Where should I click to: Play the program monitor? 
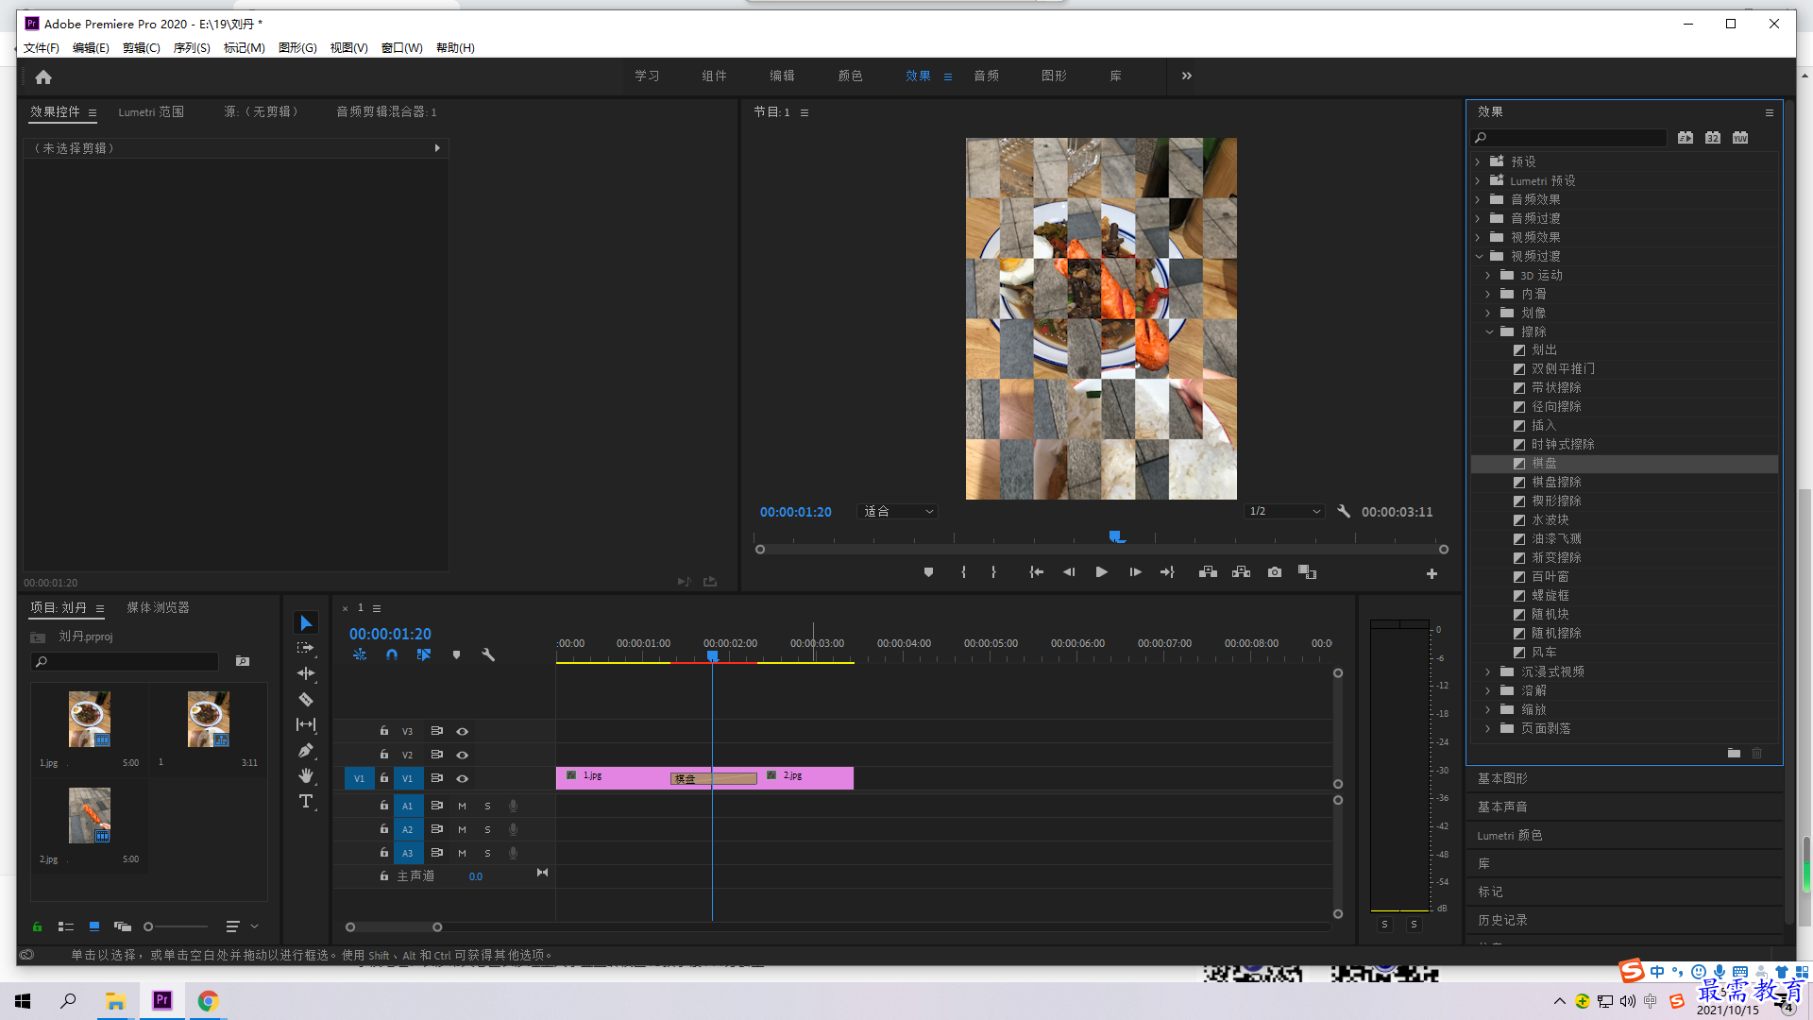coord(1101,572)
